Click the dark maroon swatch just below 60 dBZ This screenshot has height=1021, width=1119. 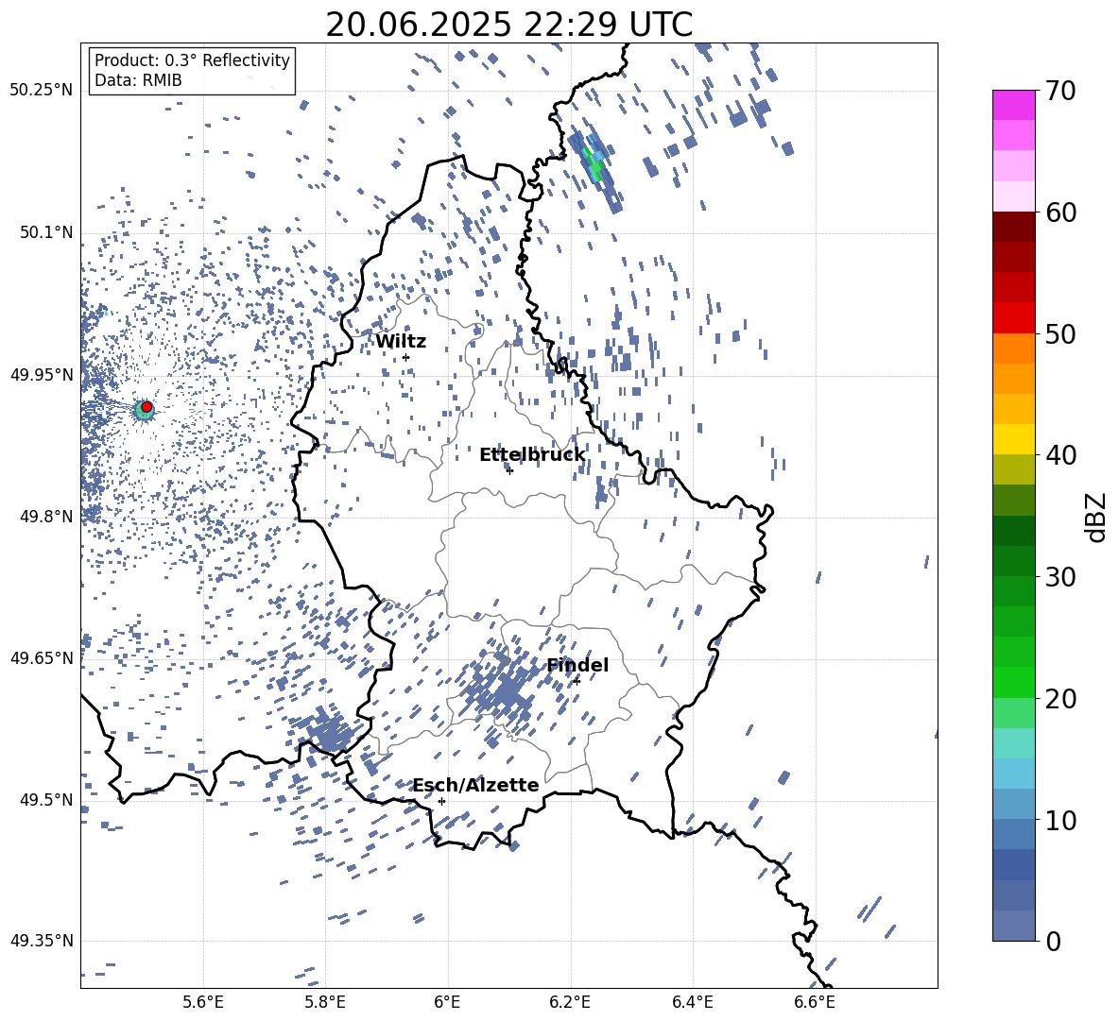(1013, 227)
